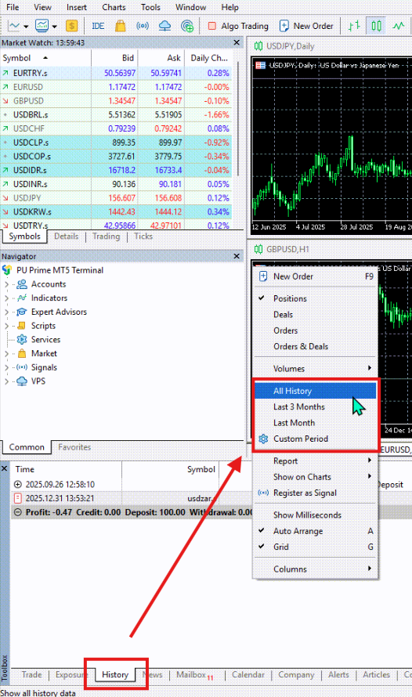The width and height of the screenshot is (412, 697).
Task: Expand Expert Advisors node in Navigator
Action: click(x=6, y=312)
